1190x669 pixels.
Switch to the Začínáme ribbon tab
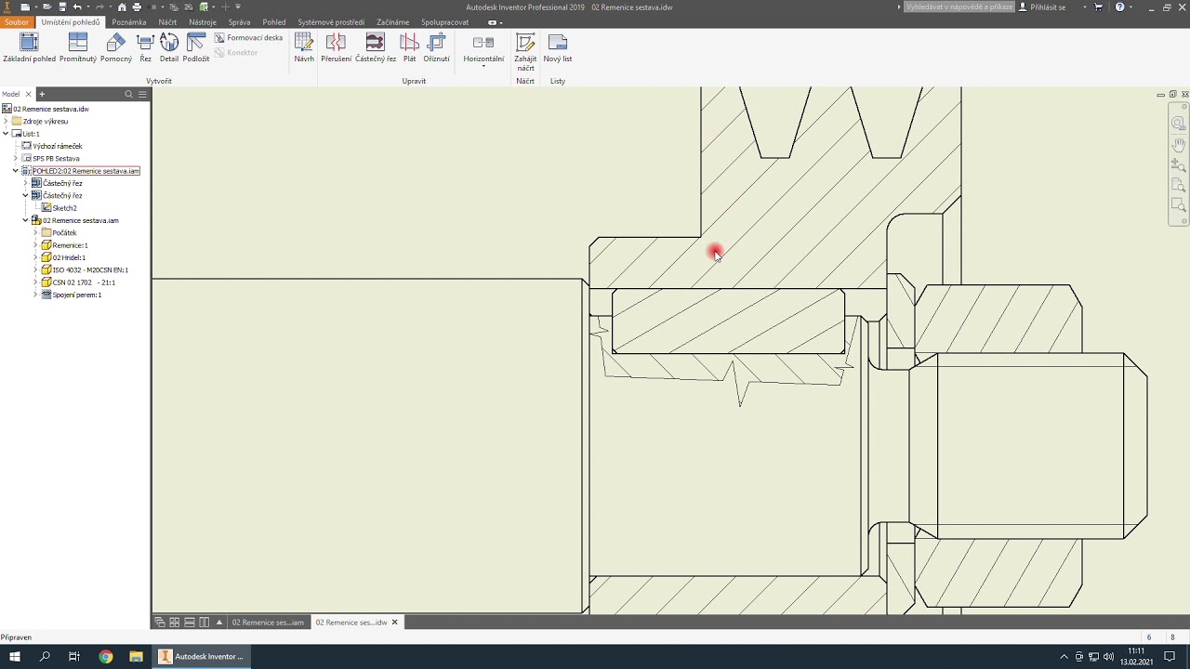(392, 22)
